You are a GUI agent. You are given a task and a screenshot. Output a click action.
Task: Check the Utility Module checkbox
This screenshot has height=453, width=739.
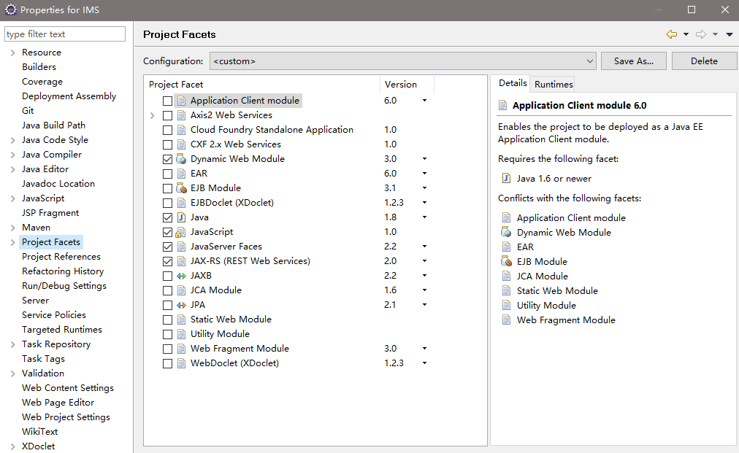167,334
